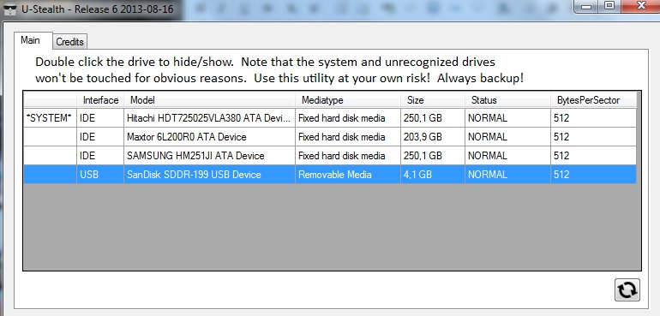Sort by the Interface column header
The image size is (660, 316).
pos(100,100)
